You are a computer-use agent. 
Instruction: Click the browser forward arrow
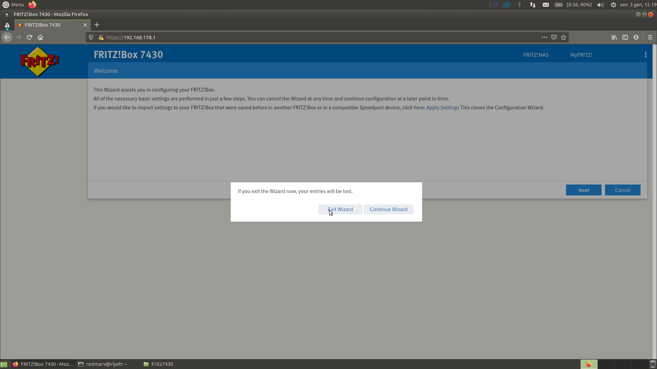click(x=18, y=37)
